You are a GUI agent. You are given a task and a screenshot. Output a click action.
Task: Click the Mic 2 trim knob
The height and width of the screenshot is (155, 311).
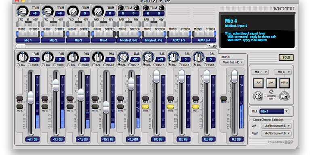pos(48,11)
